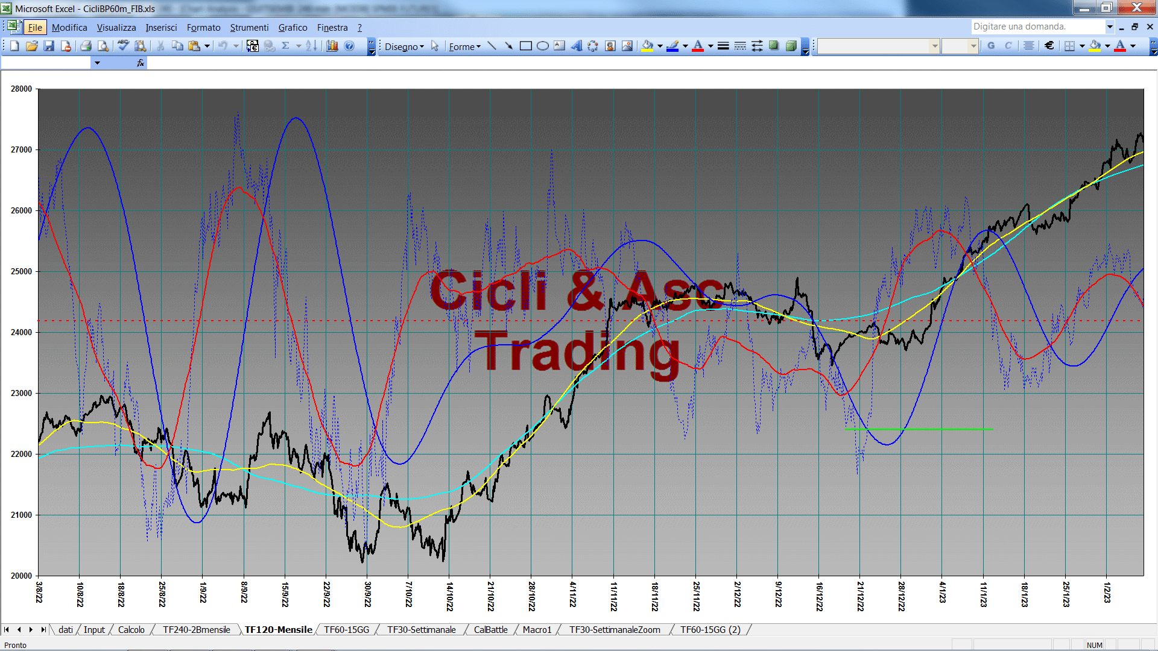1158x651 pixels.
Task: Click the Permission restricted document icon
Action: coord(66,46)
